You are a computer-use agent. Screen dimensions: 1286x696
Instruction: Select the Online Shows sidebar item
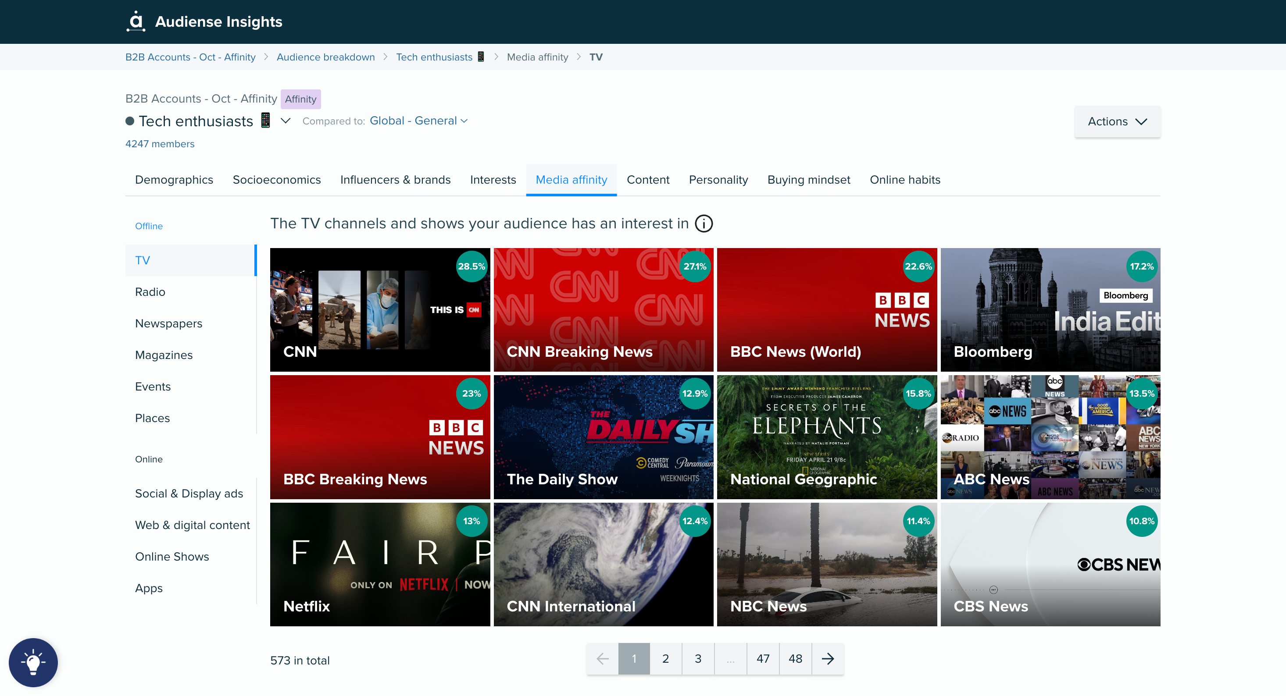point(171,556)
